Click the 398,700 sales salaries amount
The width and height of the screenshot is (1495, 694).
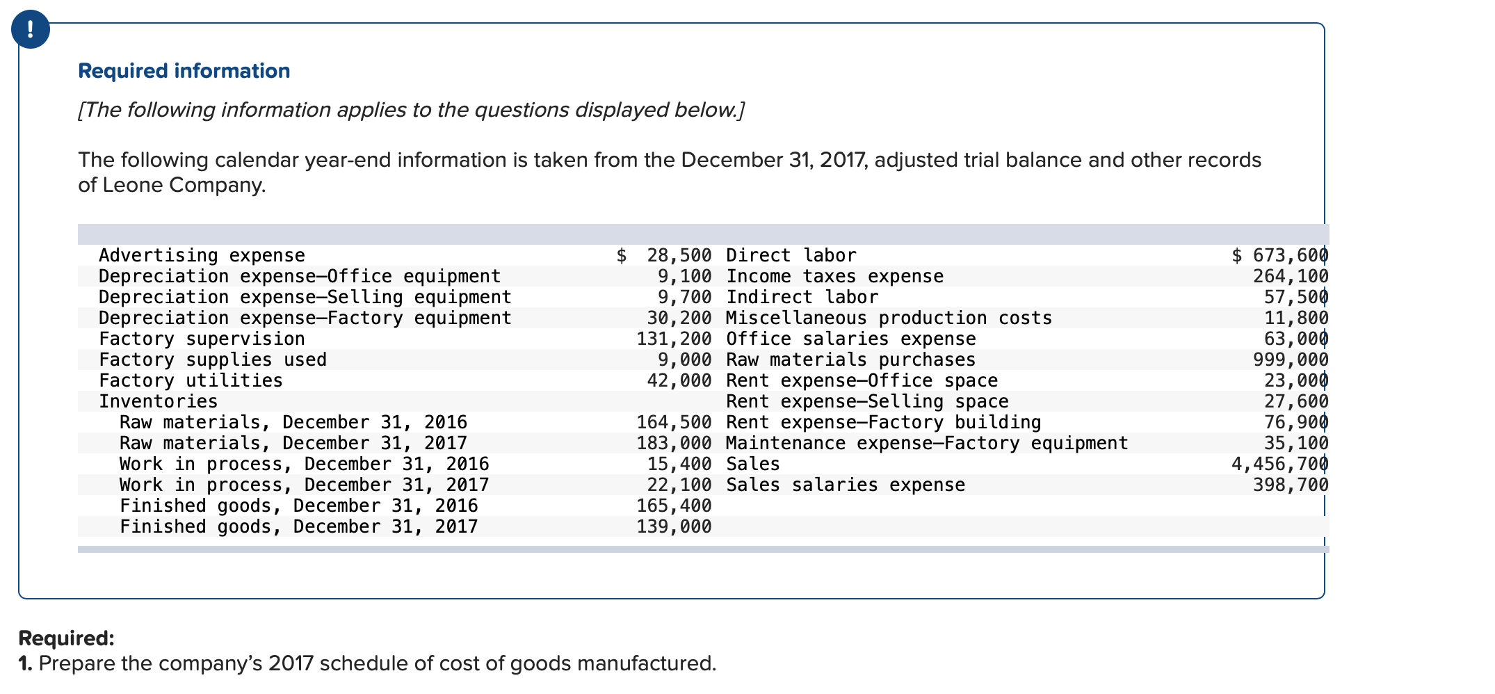pyautogui.click(x=1291, y=485)
